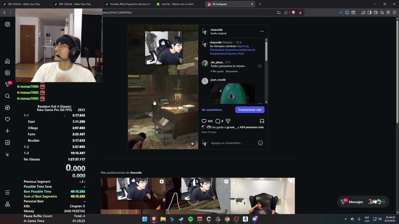The image size is (399, 224).
Task: Open post options three-dot menu
Action: coord(262,31)
